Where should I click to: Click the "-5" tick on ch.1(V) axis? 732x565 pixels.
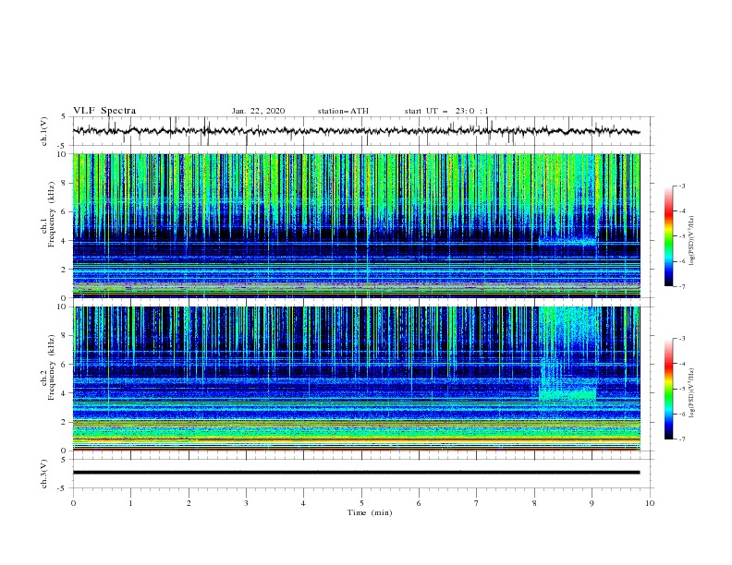(x=63, y=146)
